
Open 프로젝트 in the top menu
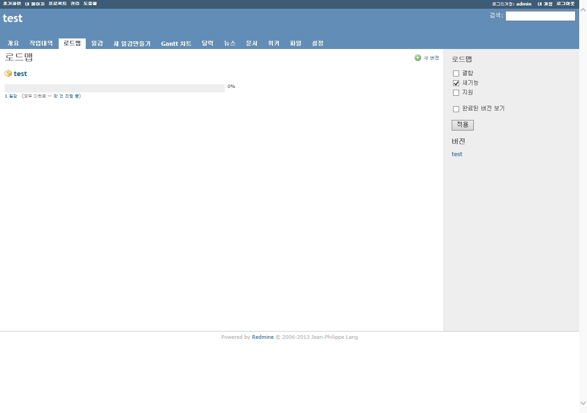click(58, 4)
